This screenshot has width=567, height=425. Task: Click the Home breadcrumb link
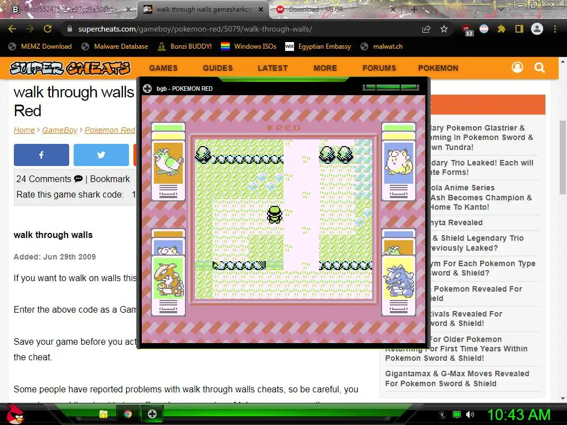click(x=24, y=130)
